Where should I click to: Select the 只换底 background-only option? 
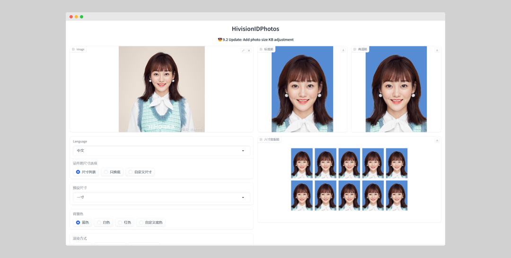pyautogui.click(x=113, y=172)
